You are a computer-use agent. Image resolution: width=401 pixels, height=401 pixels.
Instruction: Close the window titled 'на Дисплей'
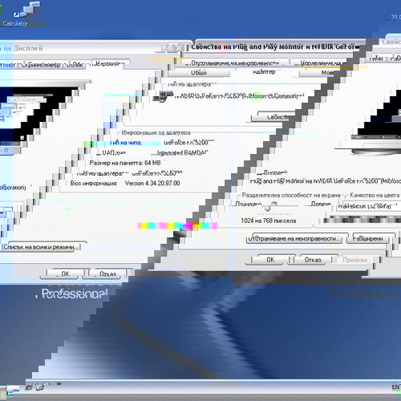point(180,48)
